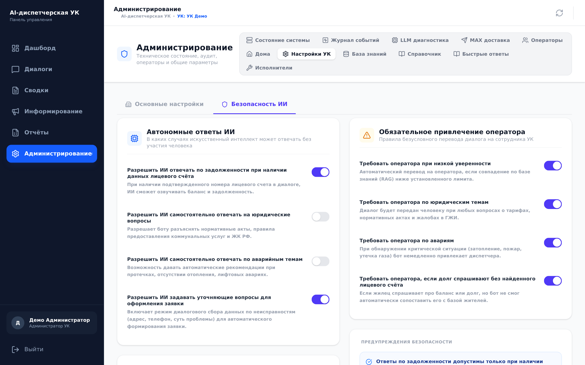Screen dimensions: 585x365
Task: Click the Диалоги chat bubble icon
Action: [x=15, y=69]
